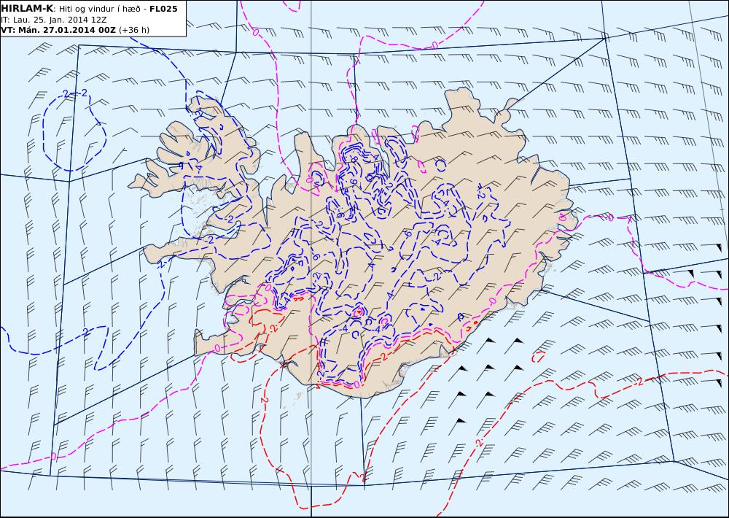The height and width of the screenshot is (518, 729).
Task: Click the '(+36 h)' forecast offset text
Action: pyautogui.click(x=134, y=30)
